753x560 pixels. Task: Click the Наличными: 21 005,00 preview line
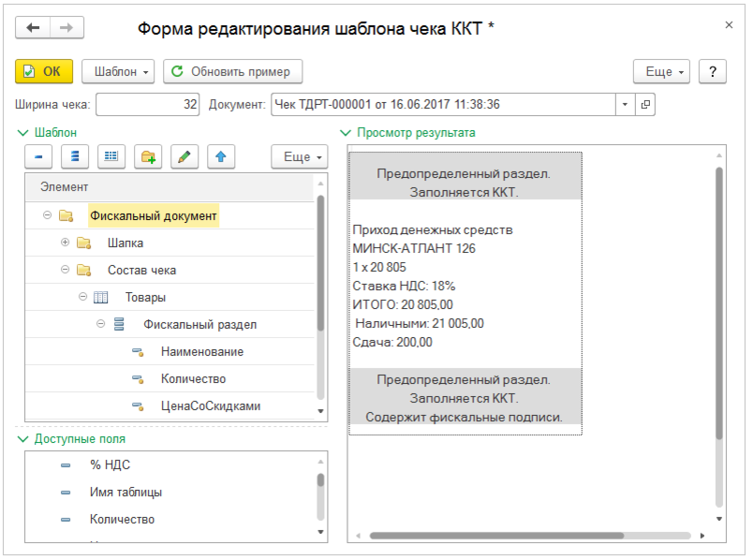(420, 324)
